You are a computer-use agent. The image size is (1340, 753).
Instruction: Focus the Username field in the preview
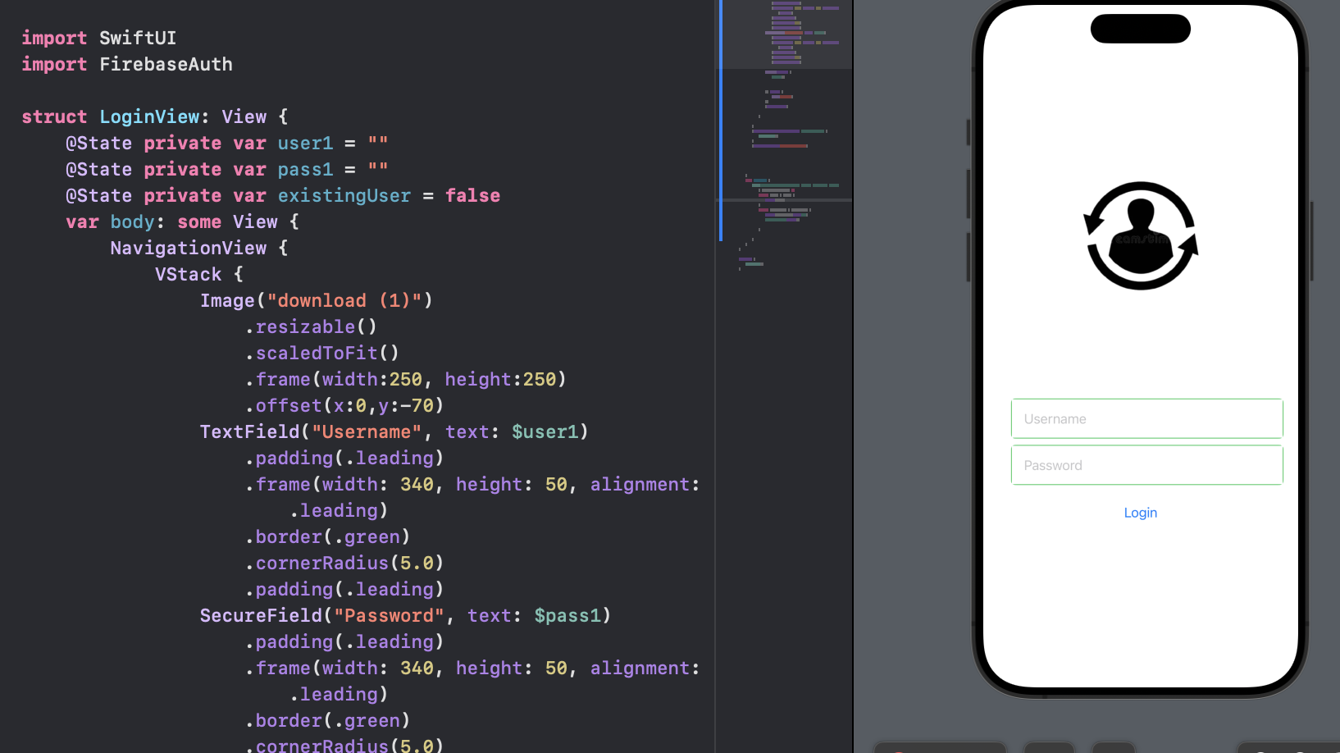[x=1146, y=419]
